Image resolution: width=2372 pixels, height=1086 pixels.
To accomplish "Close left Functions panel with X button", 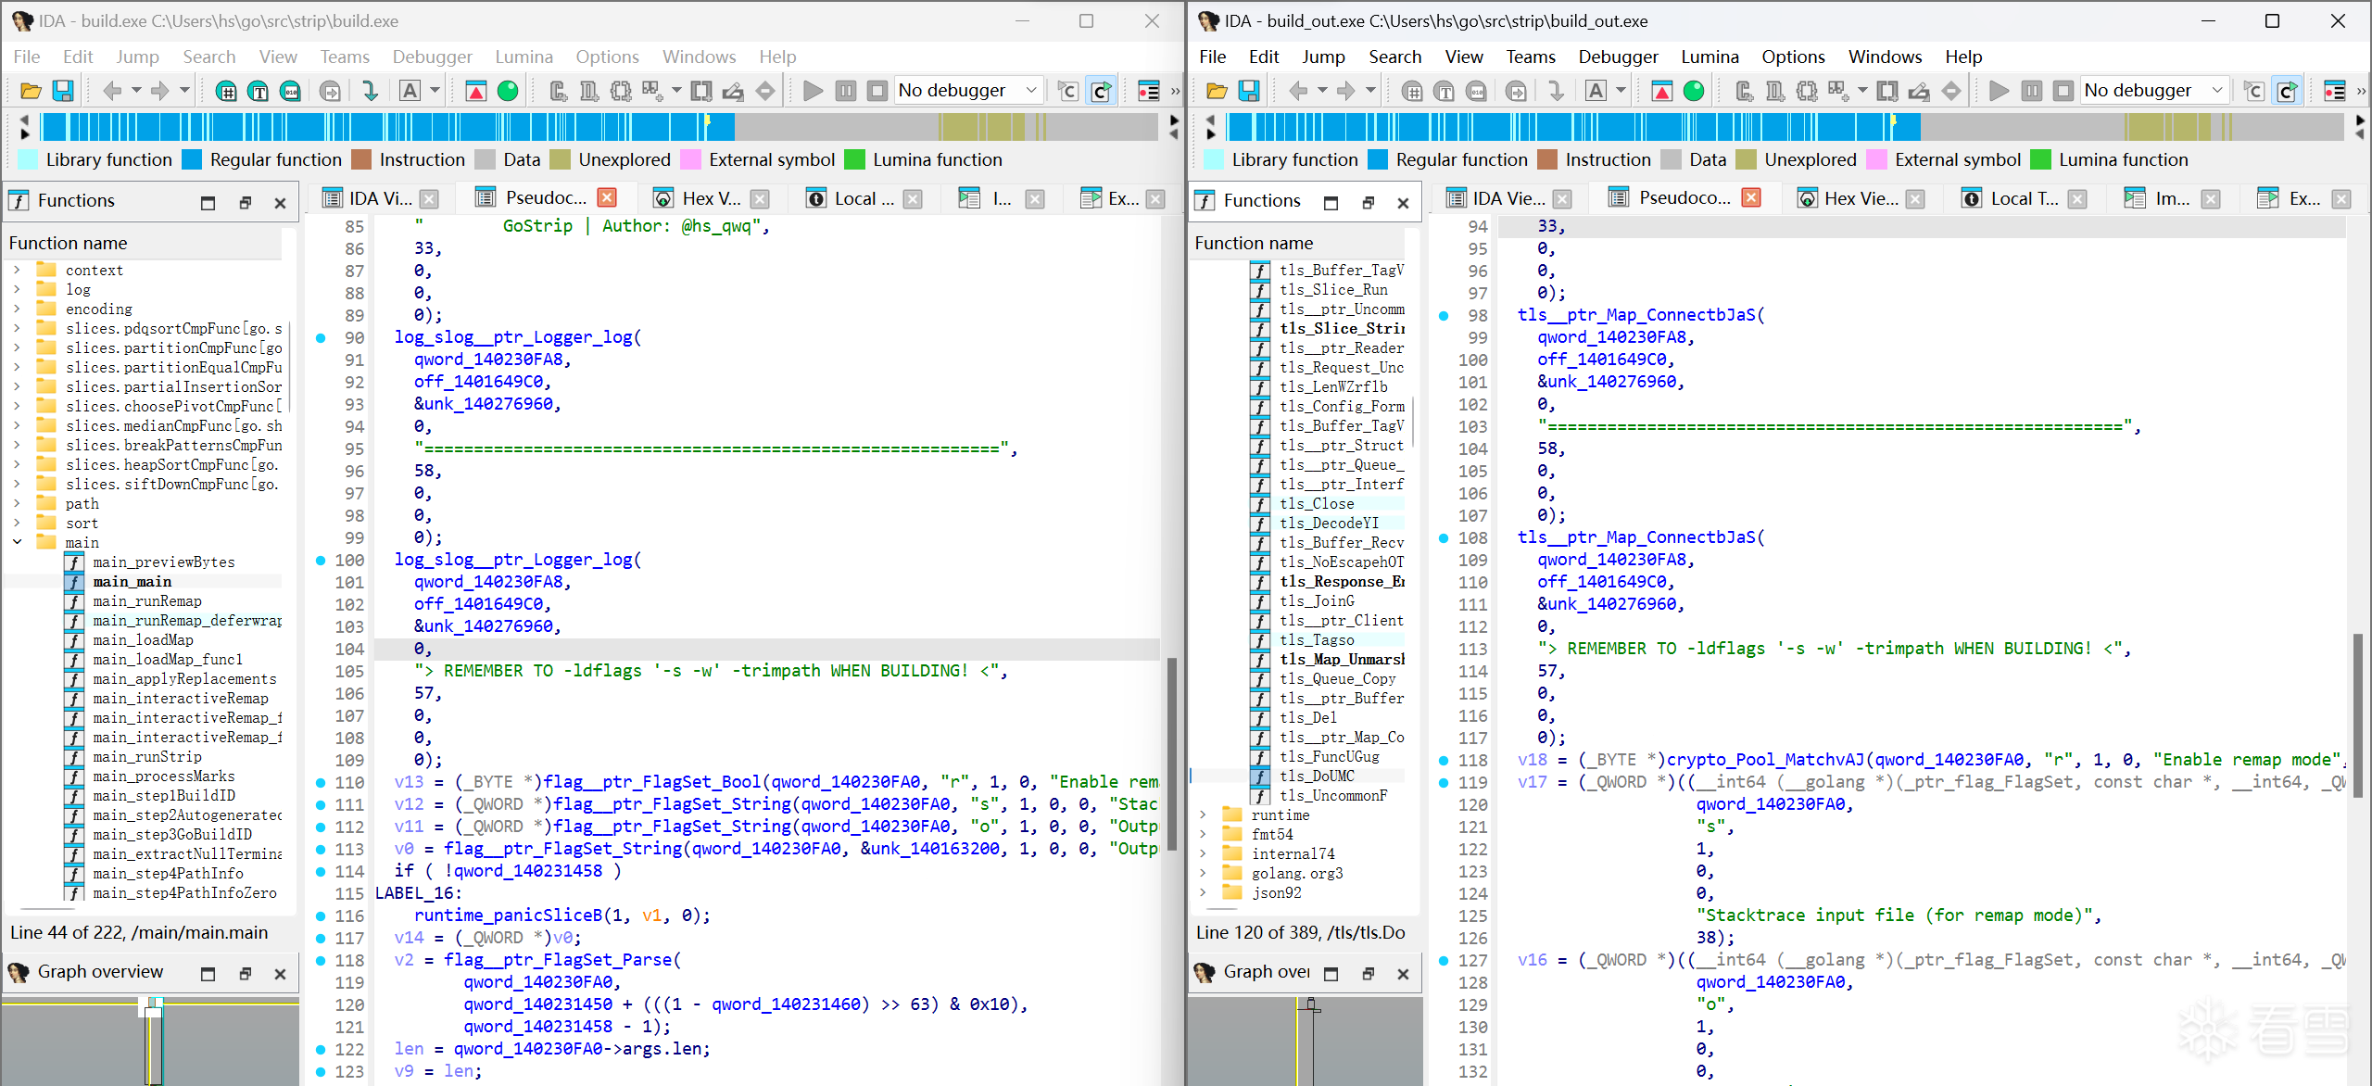I will (x=280, y=202).
